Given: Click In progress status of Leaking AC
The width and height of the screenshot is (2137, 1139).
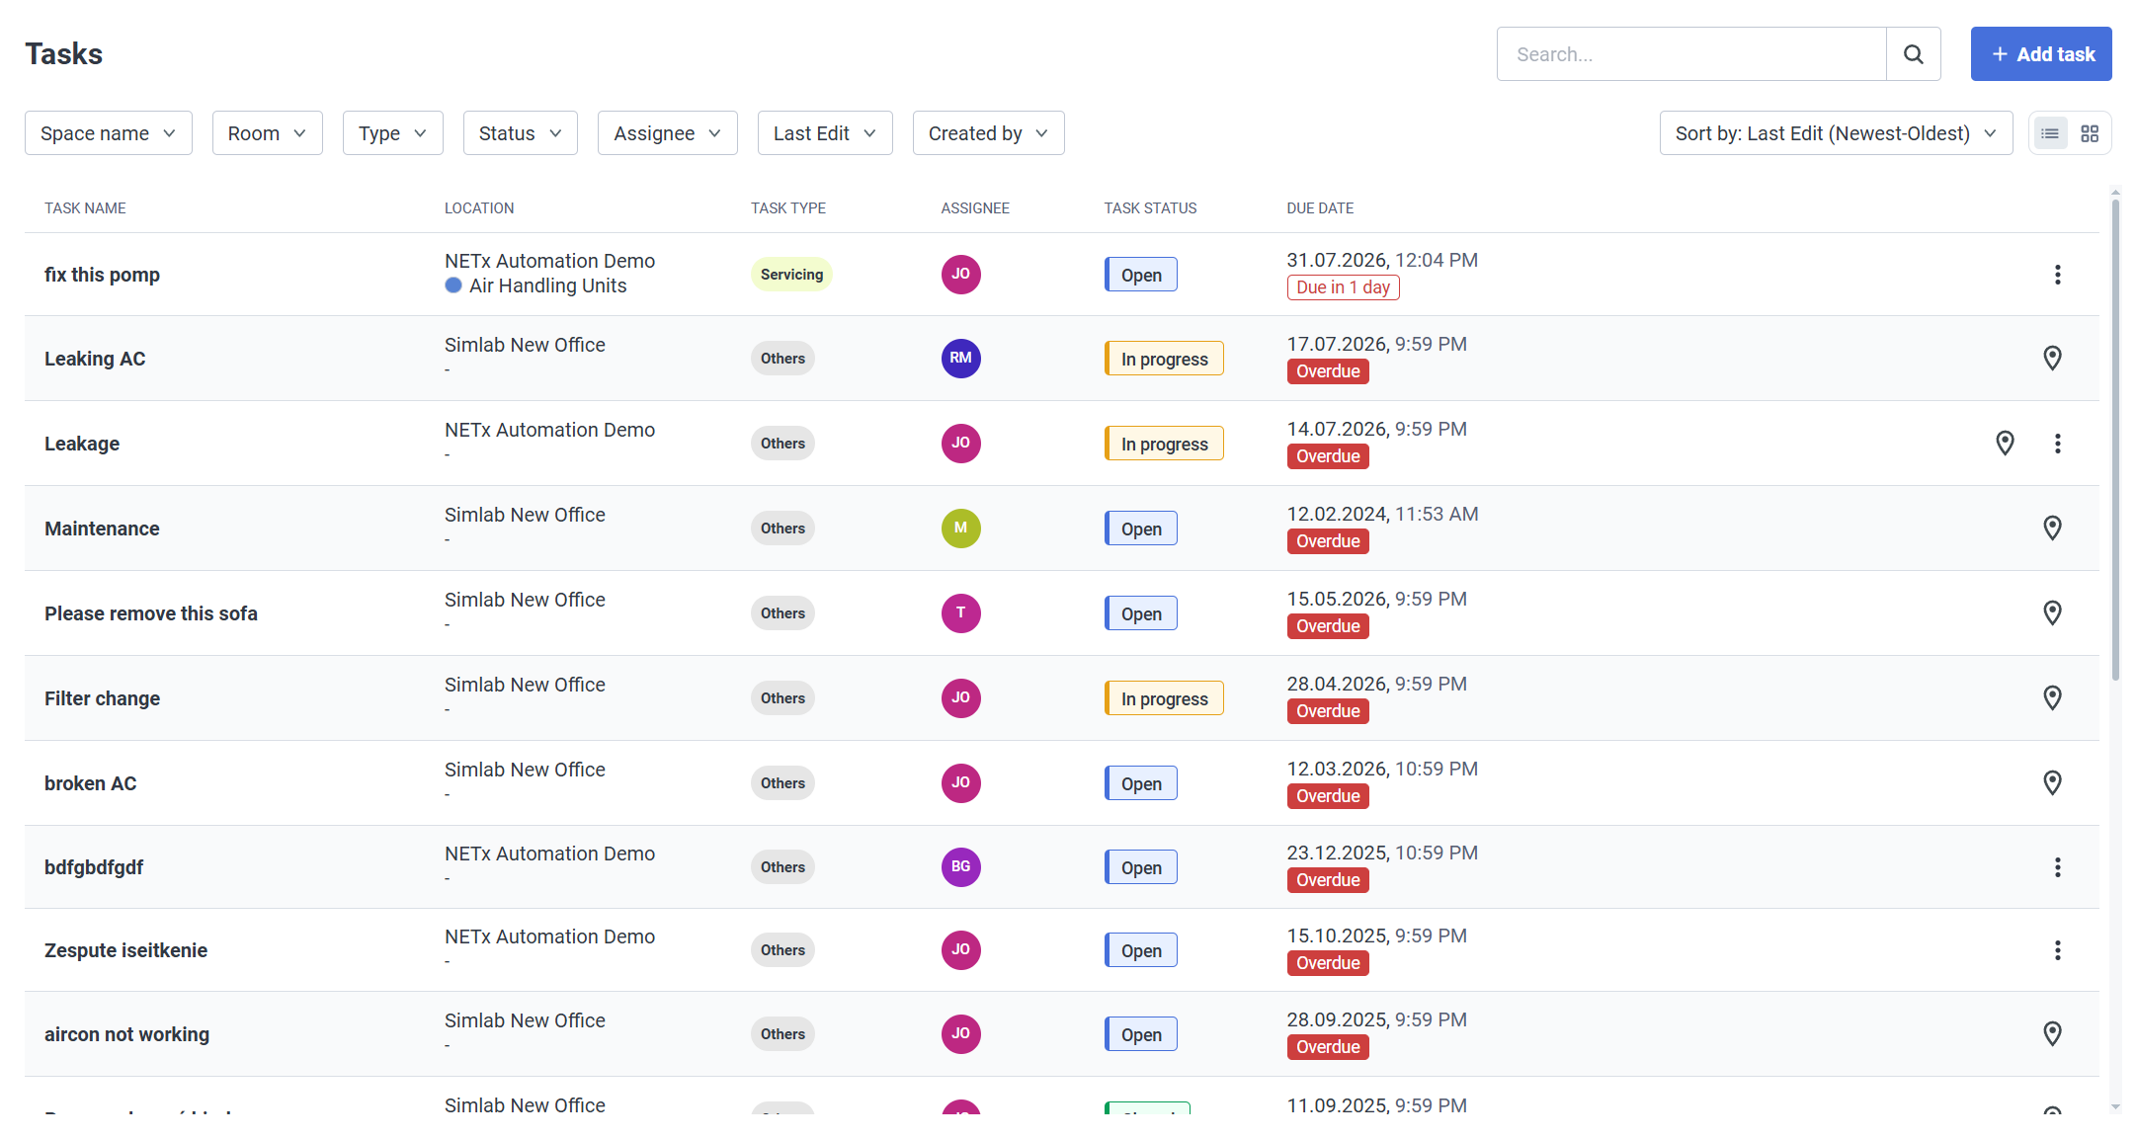Looking at the screenshot, I should pos(1164,360).
